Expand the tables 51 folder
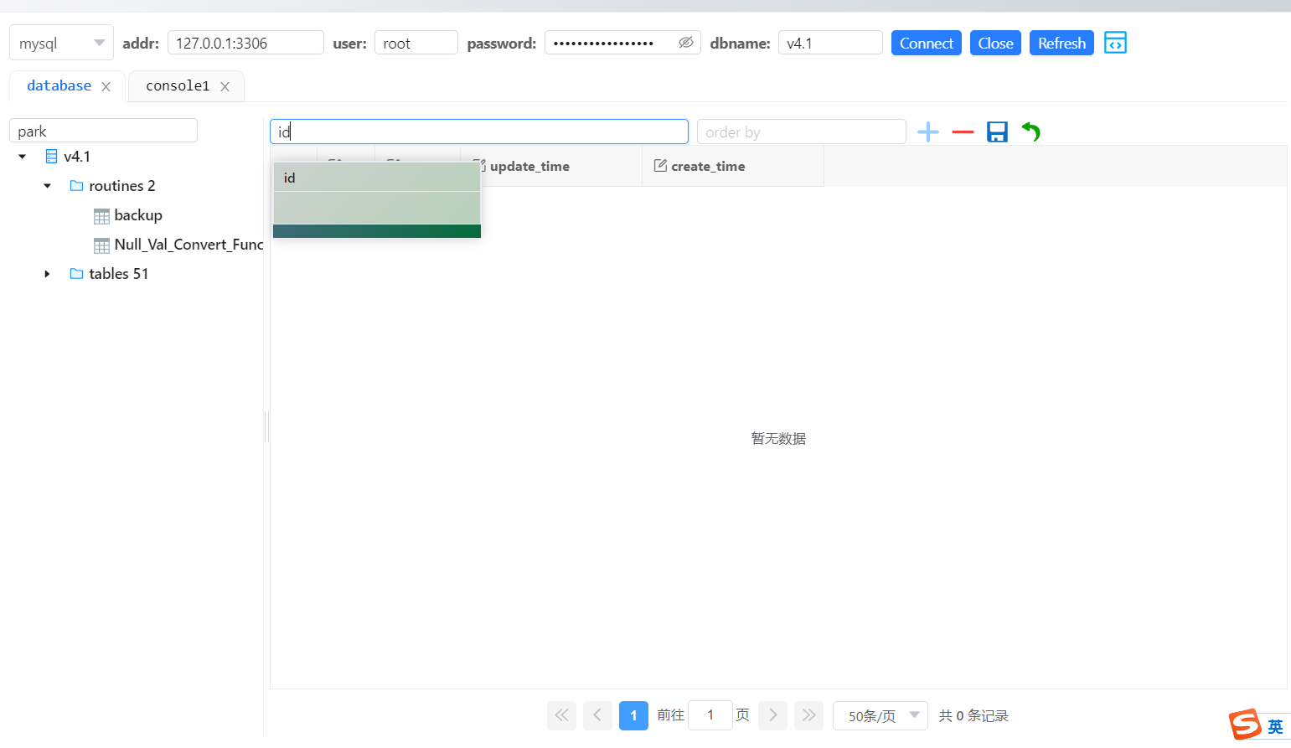The width and height of the screenshot is (1291, 748). click(x=47, y=274)
